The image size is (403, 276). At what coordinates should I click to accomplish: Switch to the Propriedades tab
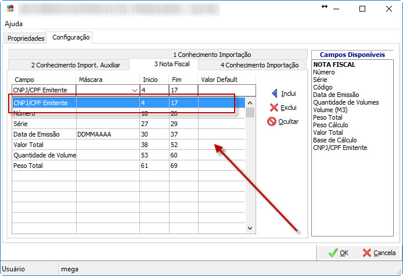coord(26,38)
